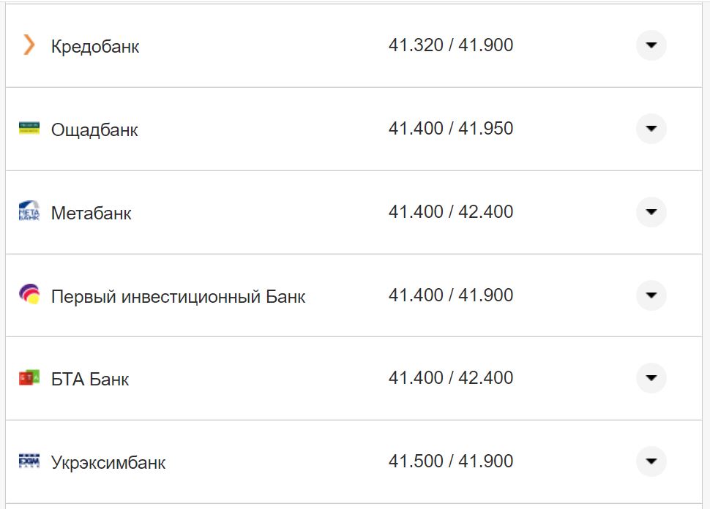This screenshot has width=710, height=509.
Task: Select the БТА Банк name text
Action: point(90,380)
